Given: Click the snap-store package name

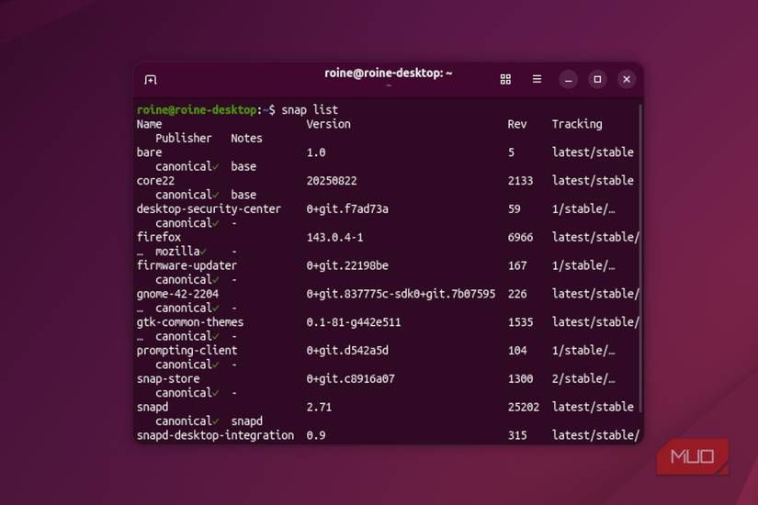Looking at the screenshot, I should (168, 379).
